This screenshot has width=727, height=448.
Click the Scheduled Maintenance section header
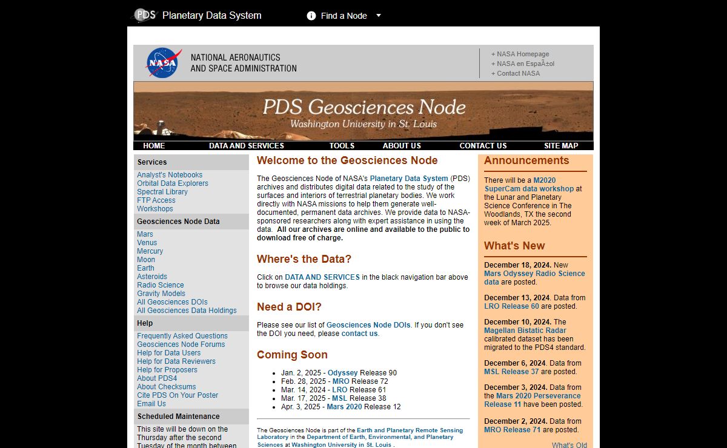click(x=191, y=417)
